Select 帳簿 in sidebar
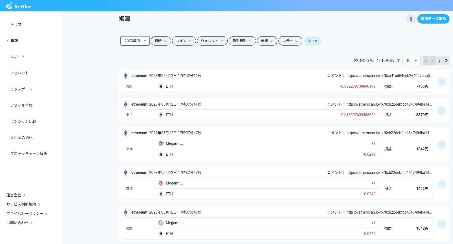Viewport: 453px width, 244px height. tap(14, 41)
